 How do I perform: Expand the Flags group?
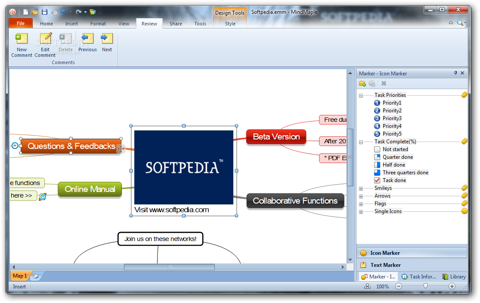361,204
